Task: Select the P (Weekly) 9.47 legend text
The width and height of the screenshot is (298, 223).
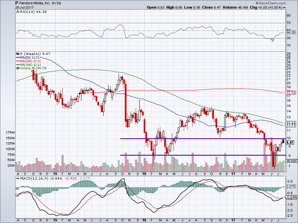Action: tap(35, 54)
